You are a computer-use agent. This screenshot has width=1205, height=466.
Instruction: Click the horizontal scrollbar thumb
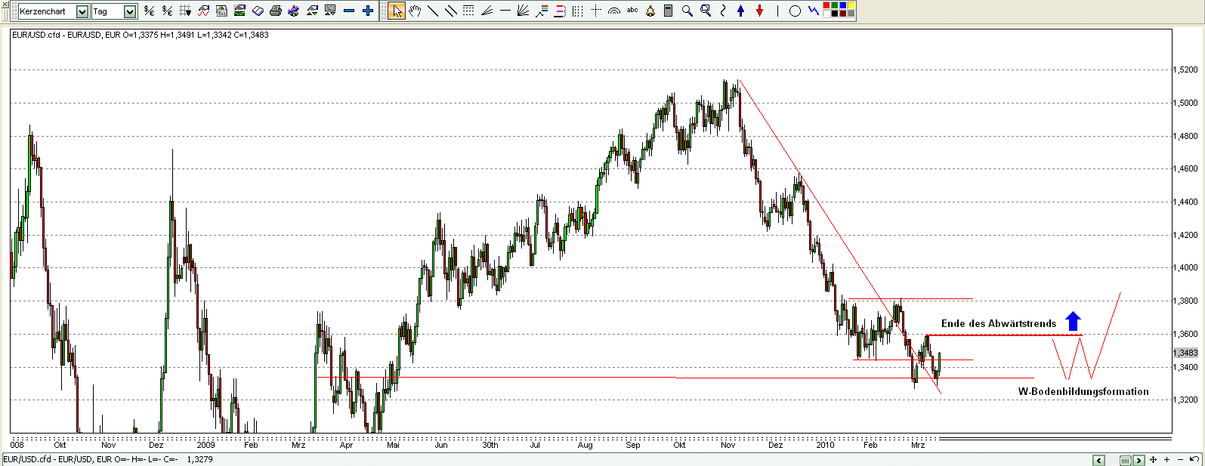pos(1126,460)
